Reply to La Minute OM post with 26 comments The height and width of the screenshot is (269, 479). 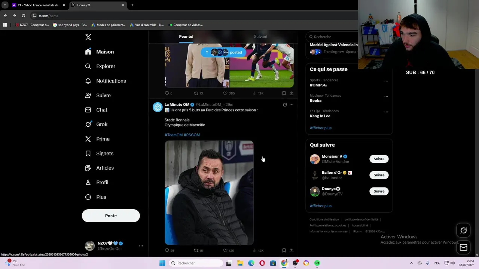coord(170,250)
